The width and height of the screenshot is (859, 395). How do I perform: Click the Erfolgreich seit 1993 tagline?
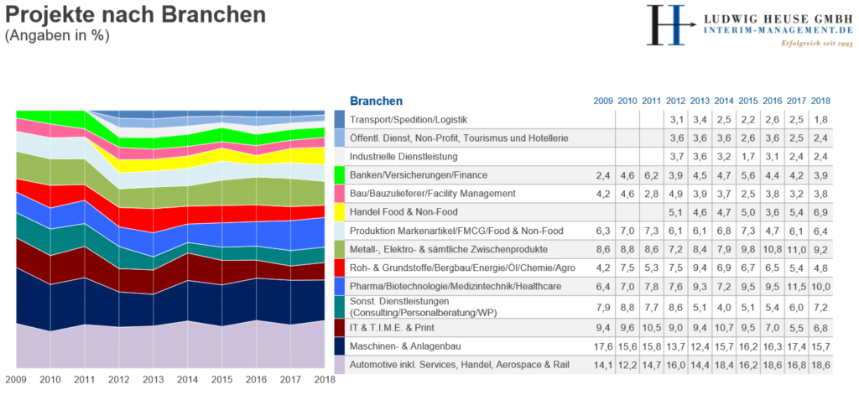[817, 44]
